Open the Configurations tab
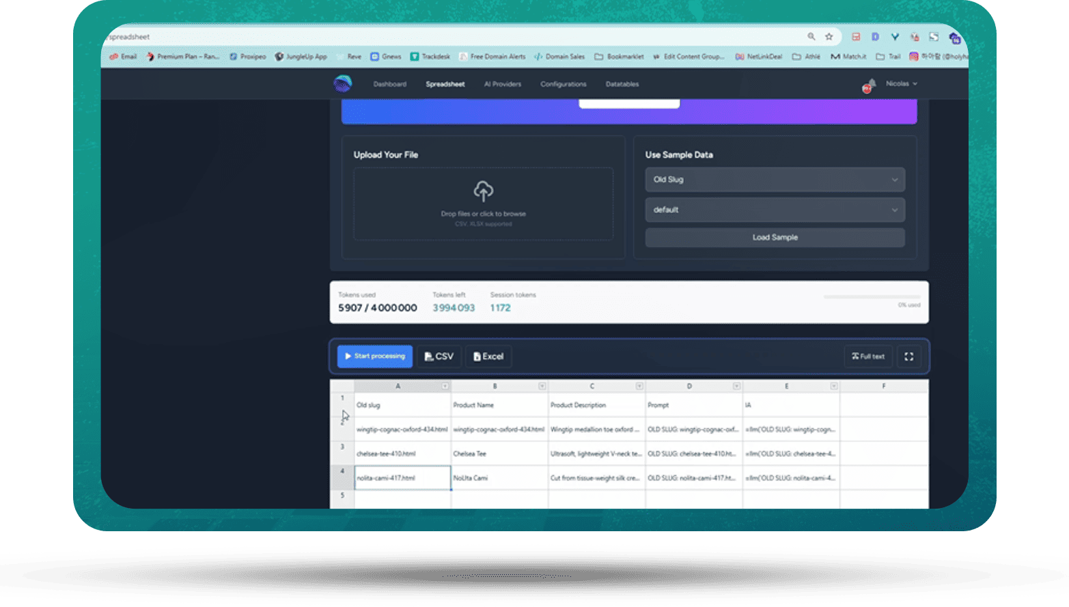Image resolution: width=1069 pixels, height=607 pixels. pos(563,84)
